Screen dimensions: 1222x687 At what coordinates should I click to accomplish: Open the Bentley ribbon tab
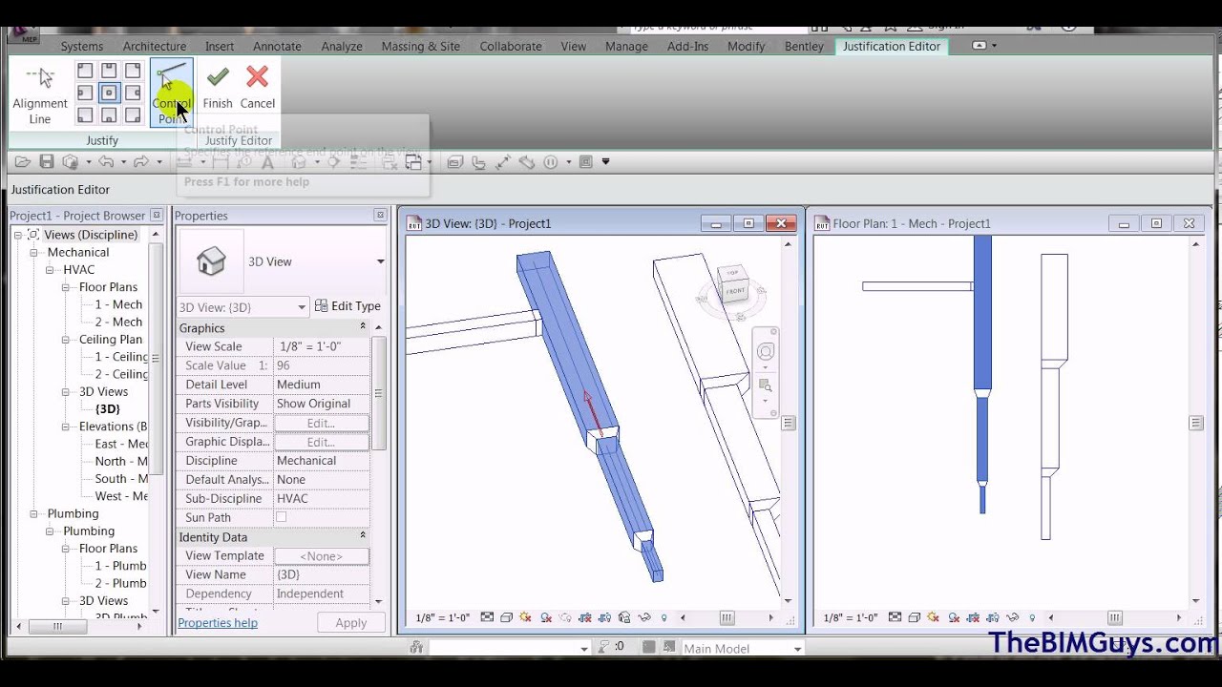pos(804,46)
